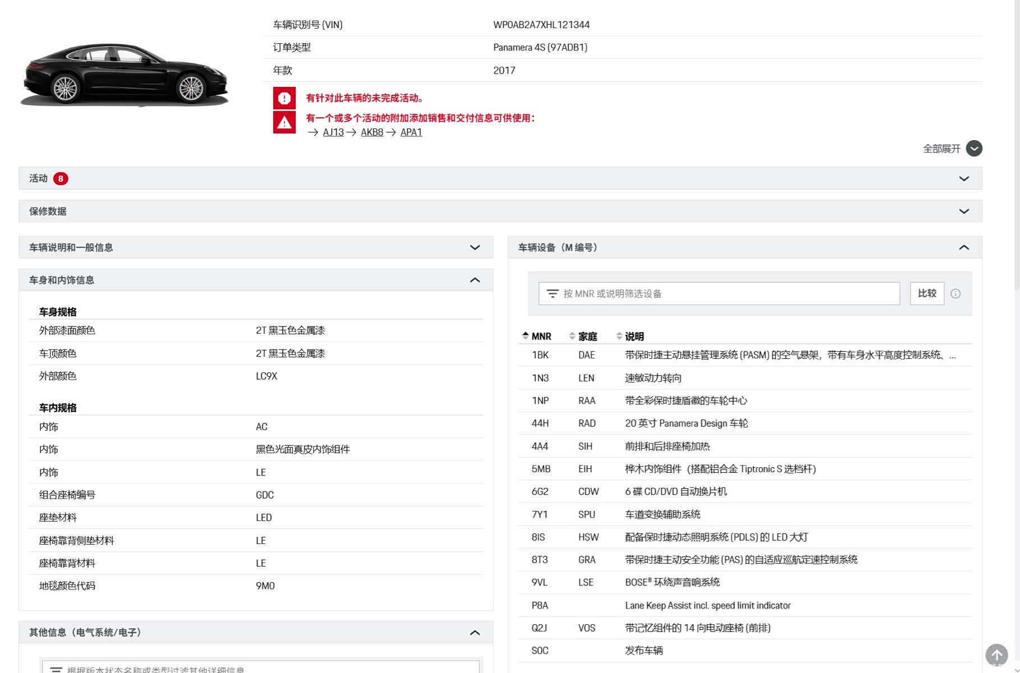Click the red exclamation alert icon
The height and width of the screenshot is (673, 1020).
284,98
